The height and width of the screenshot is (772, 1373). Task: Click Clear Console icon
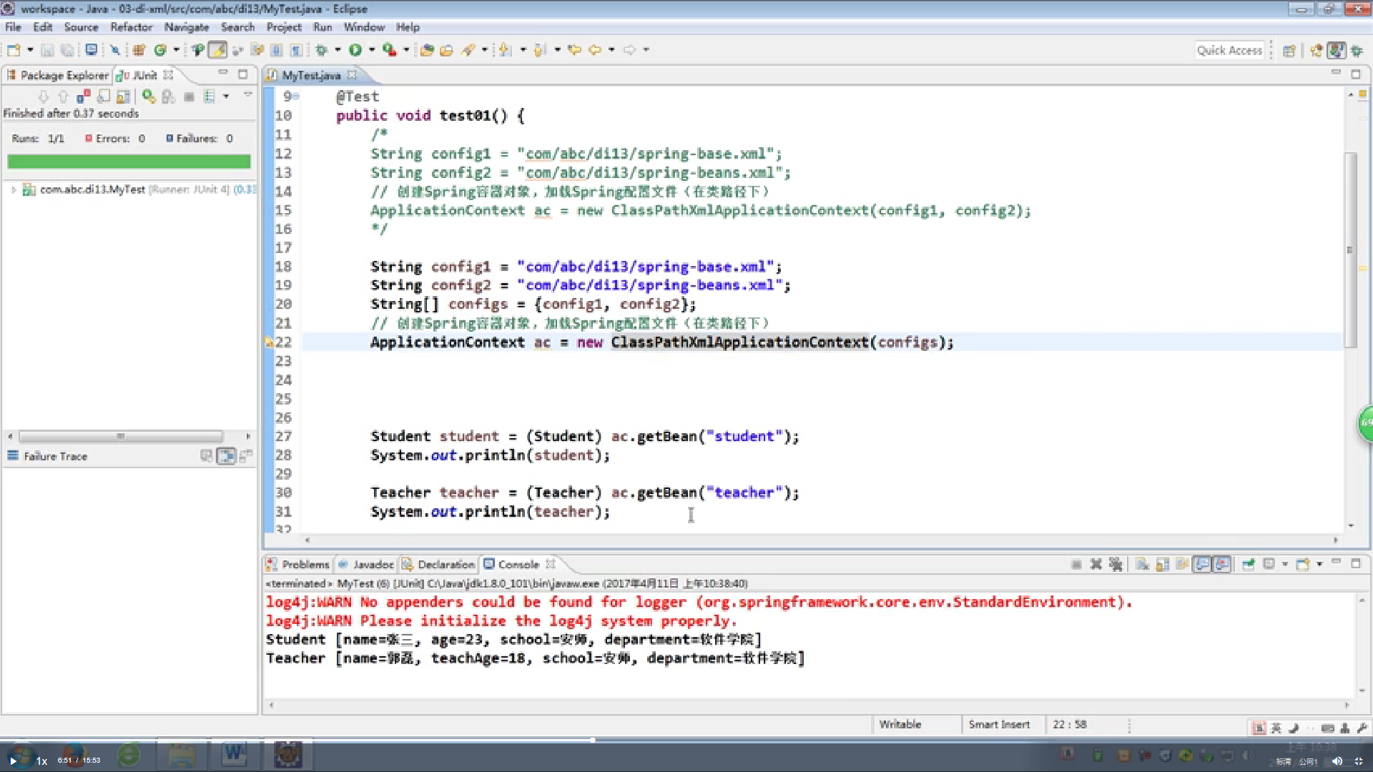pyautogui.click(x=1143, y=565)
